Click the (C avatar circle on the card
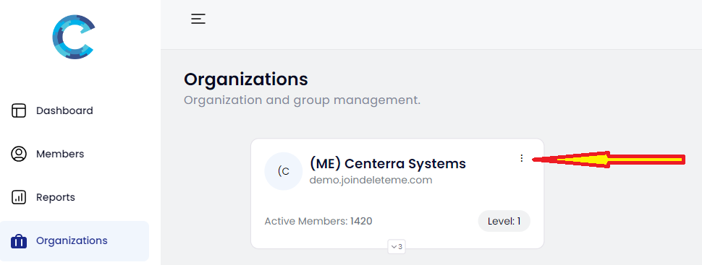The height and width of the screenshot is (265, 702). click(284, 171)
